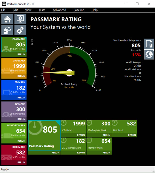Select the PassMark 805 sidebar tile

point(14,44)
